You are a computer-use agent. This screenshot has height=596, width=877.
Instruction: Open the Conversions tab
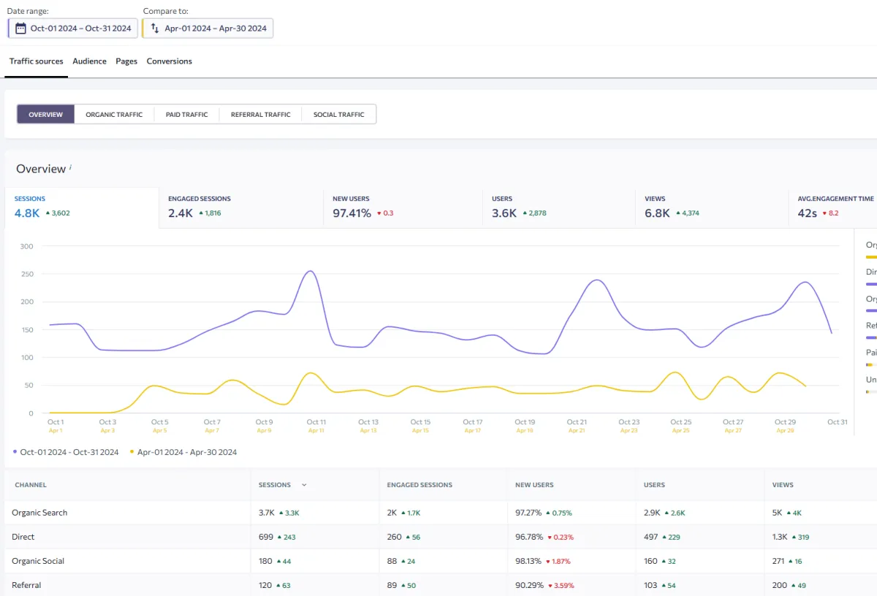coord(170,61)
